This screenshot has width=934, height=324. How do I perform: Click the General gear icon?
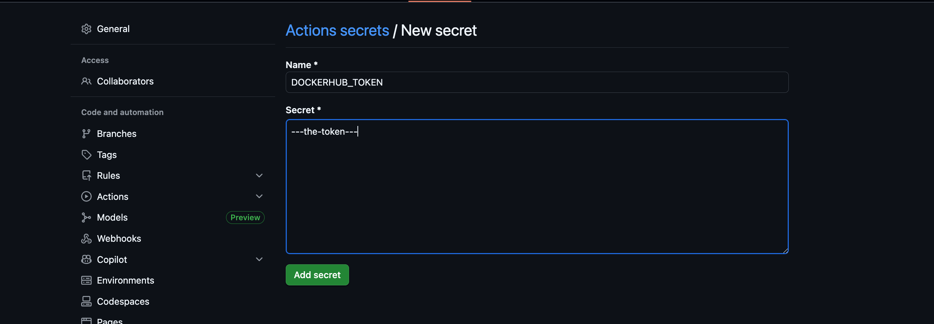pyautogui.click(x=86, y=29)
